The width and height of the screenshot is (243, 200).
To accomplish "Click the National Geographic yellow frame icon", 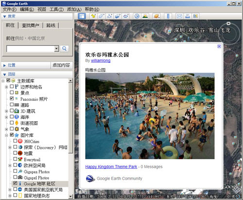I will point(20,196).
